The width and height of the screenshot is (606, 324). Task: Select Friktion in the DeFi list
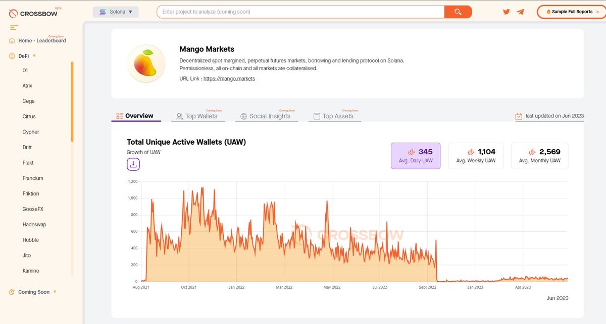click(x=31, y=193)
